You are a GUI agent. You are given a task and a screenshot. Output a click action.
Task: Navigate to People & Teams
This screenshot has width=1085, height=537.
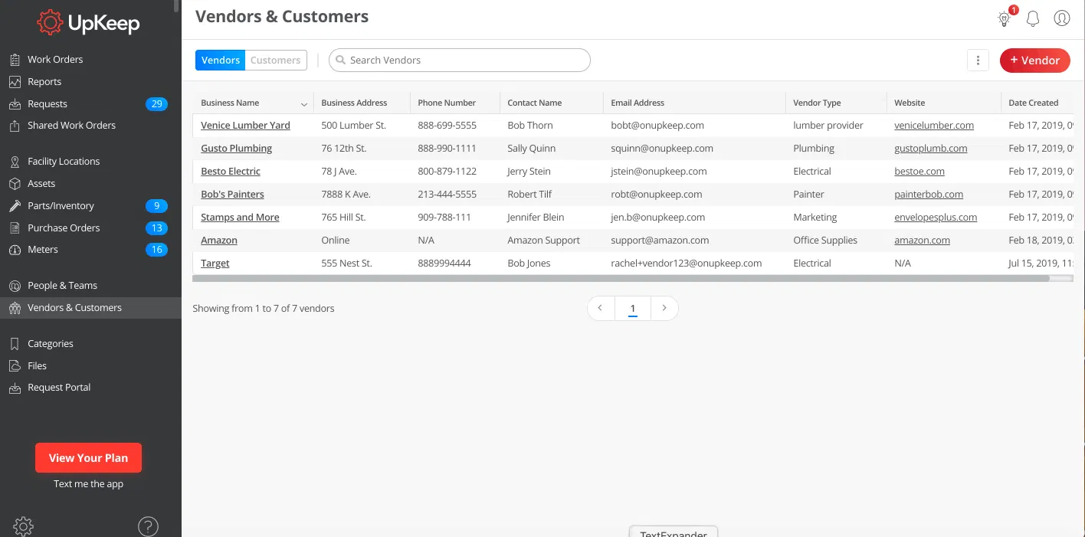62,286
